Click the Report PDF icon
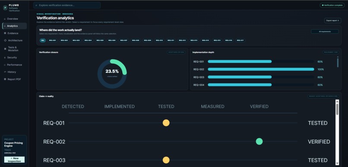Screen dimensions: 348x167 click(5, 79)
